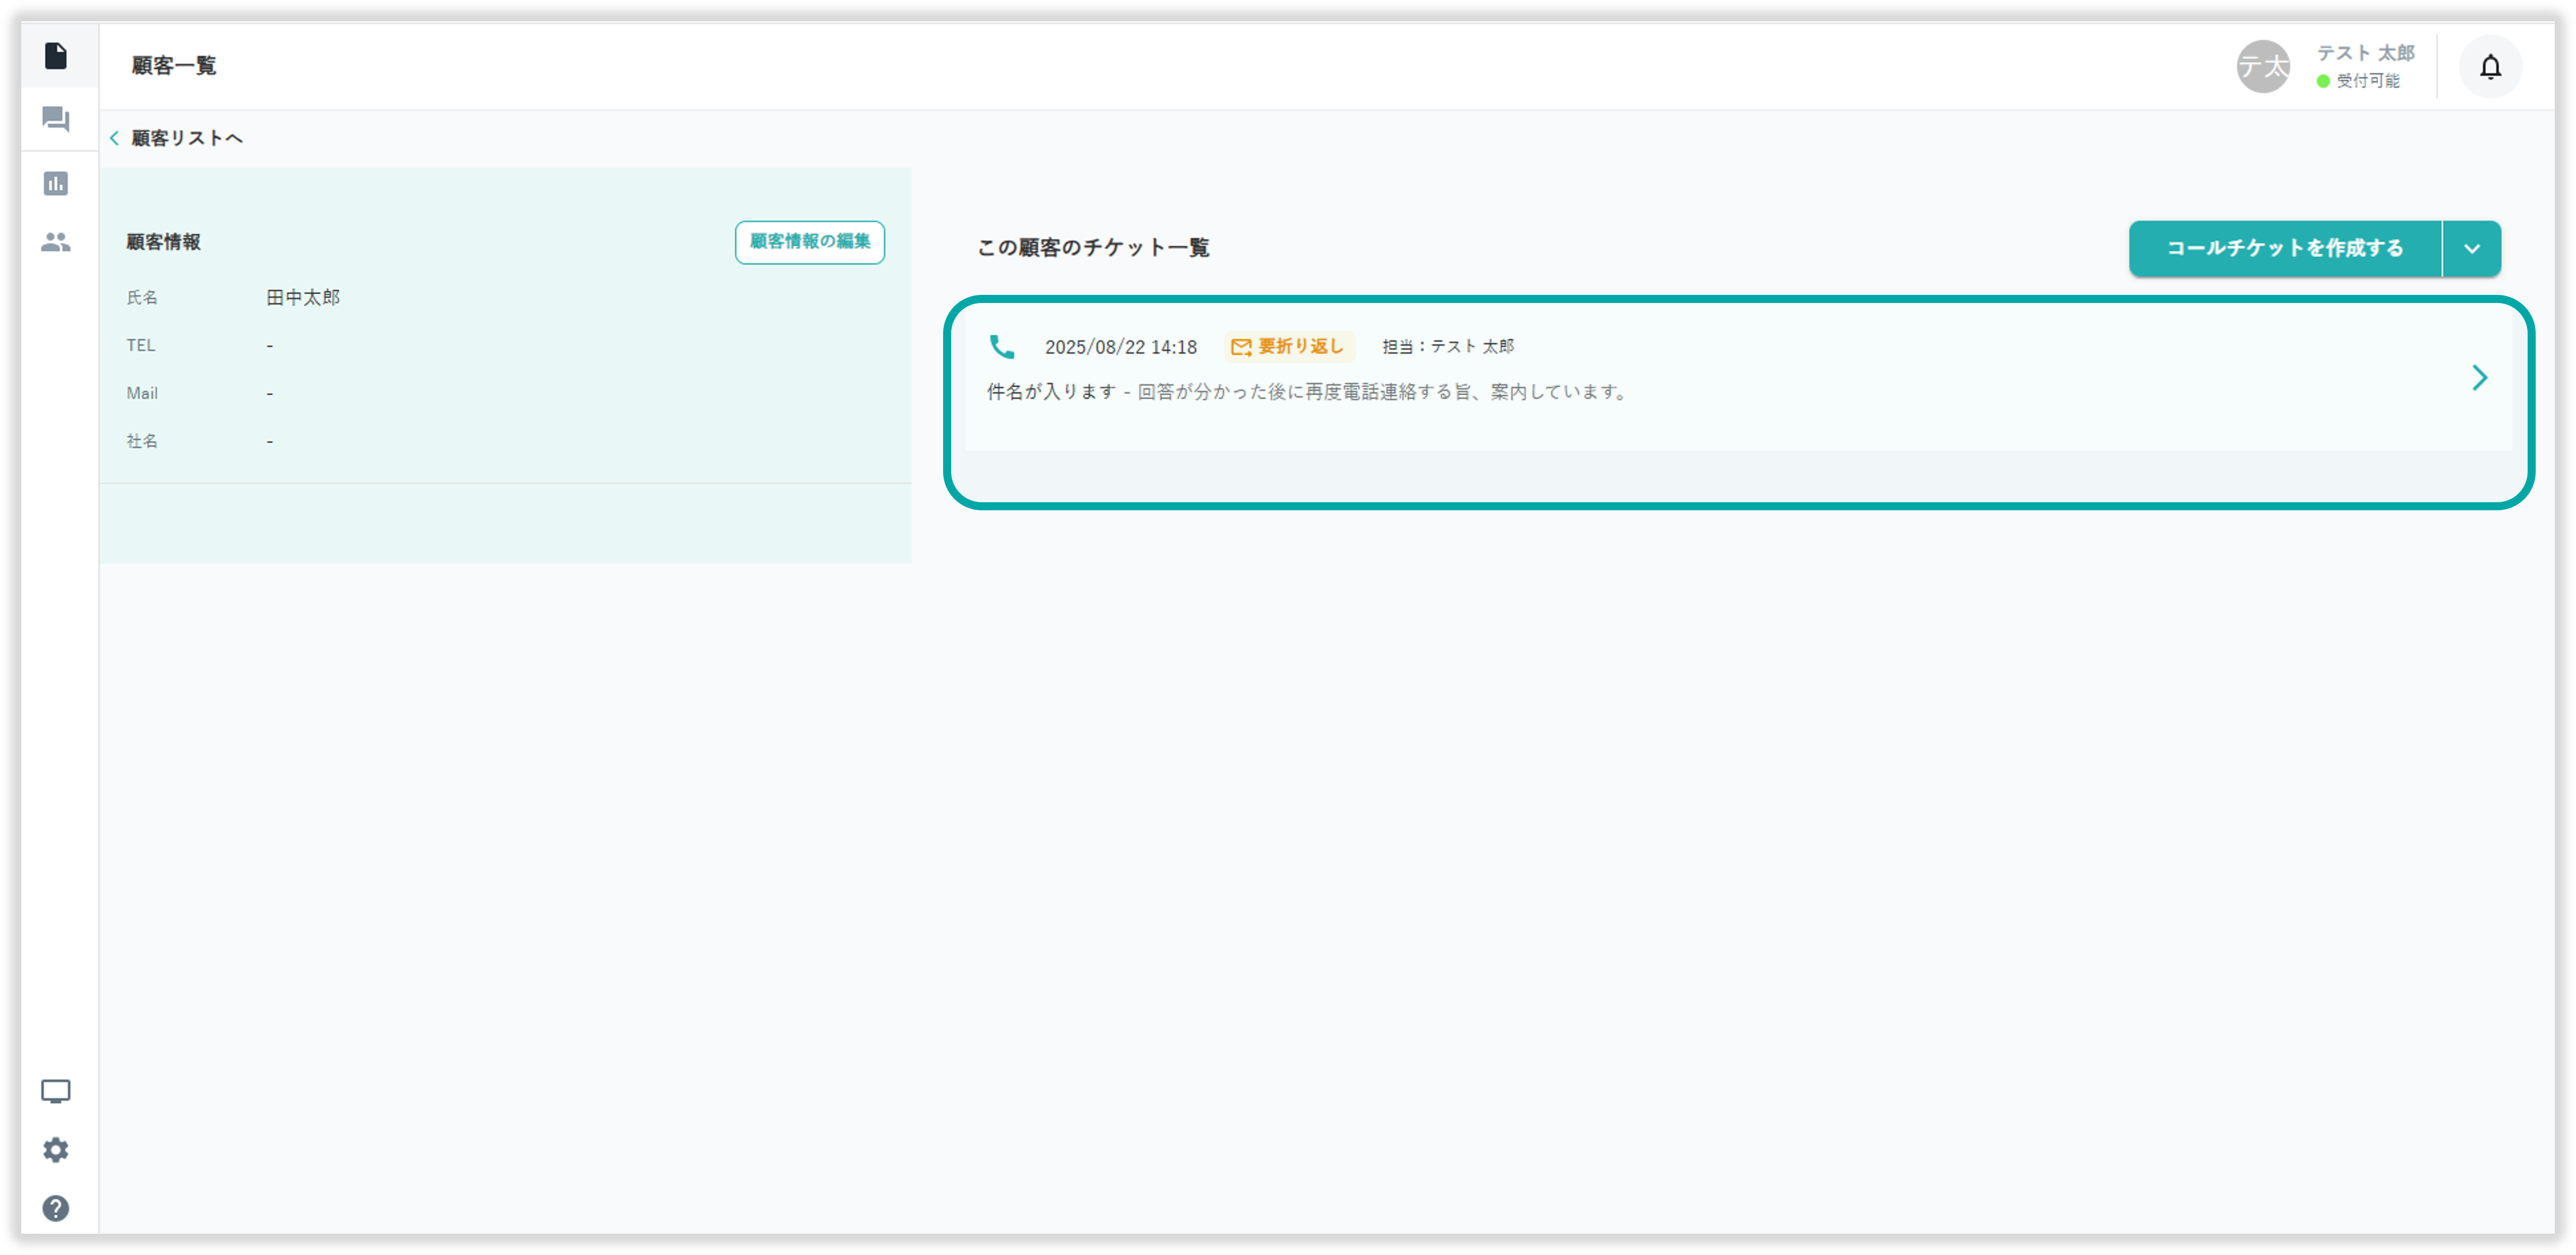The height and width of the screenshot is (1255, 2576).
Task: Click 顧客情報の編集 button
Action: [x=809, y=242]
